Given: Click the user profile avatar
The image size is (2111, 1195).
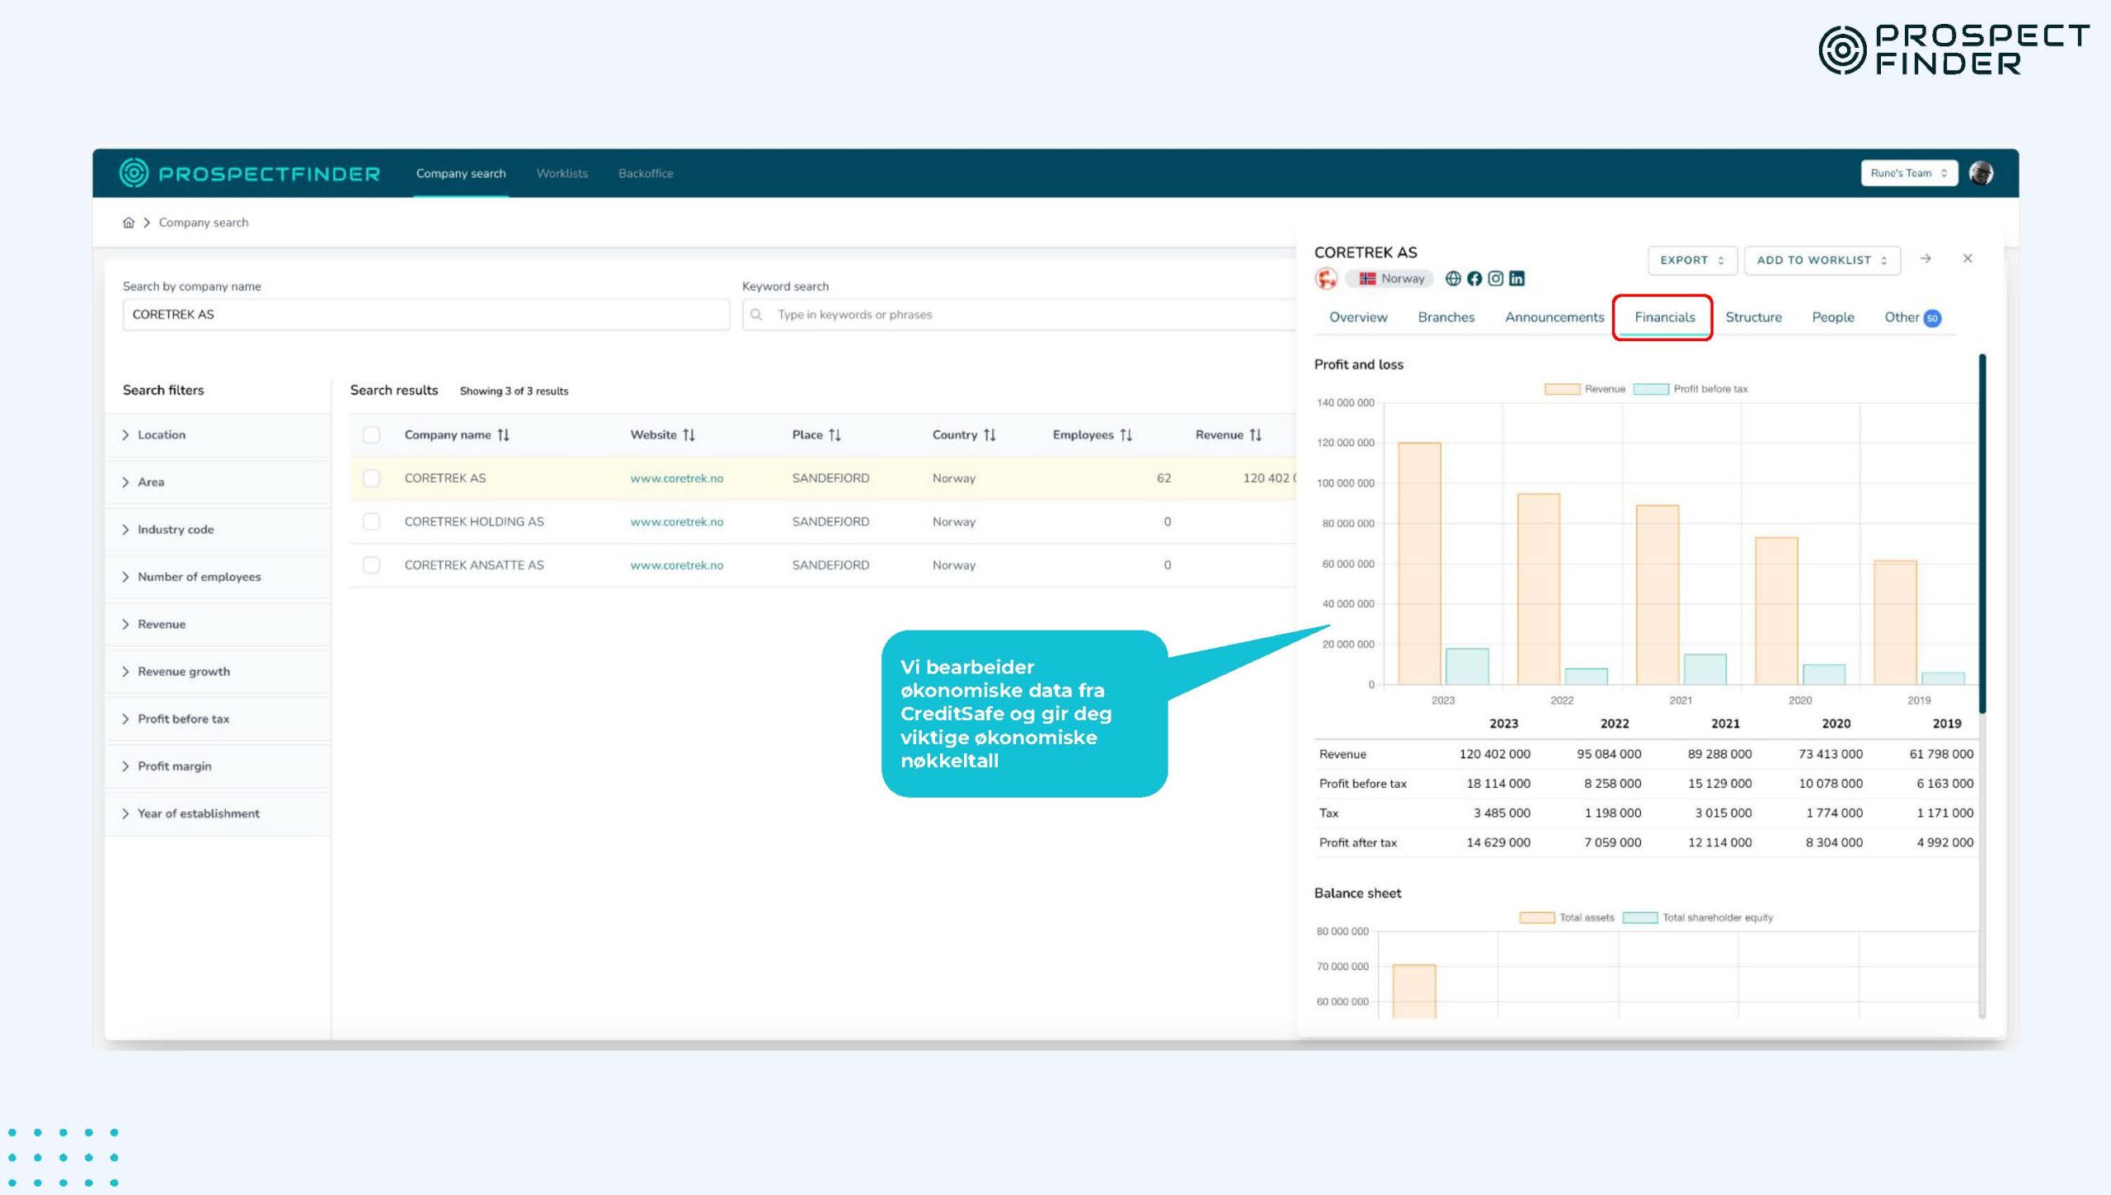Looking at the screenshot, I should 1981,173.
